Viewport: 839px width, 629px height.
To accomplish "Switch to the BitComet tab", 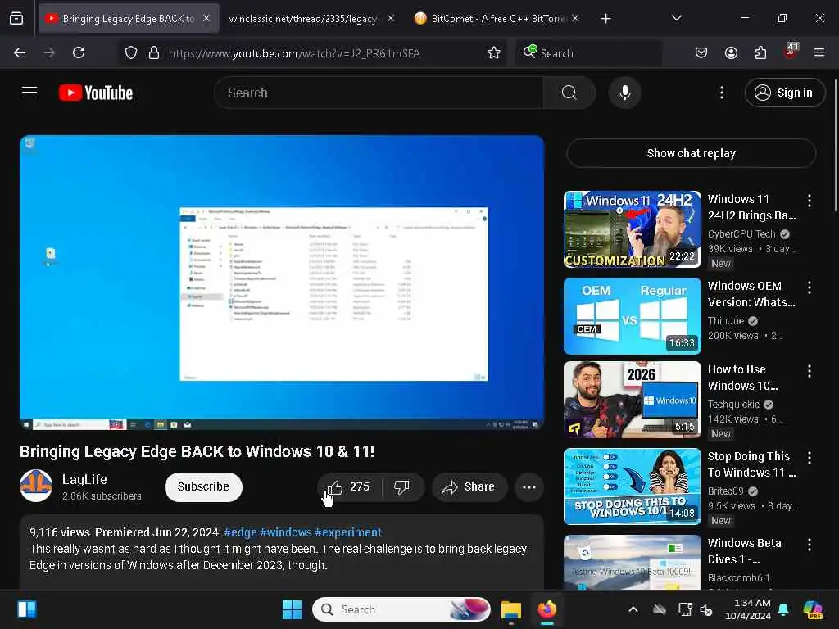I will point(492,19).
